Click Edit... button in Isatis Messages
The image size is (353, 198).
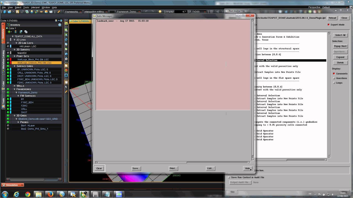click(210, 168)
